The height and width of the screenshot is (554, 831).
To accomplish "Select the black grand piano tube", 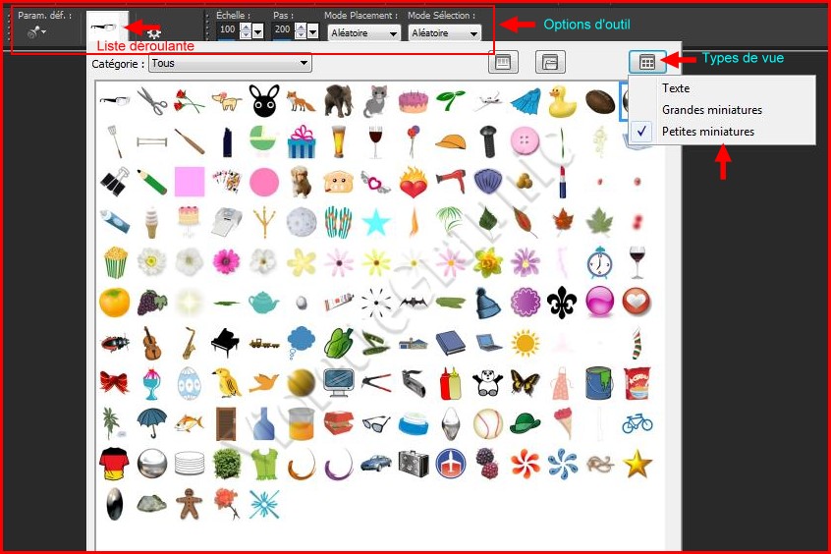I will coord(226,342).
